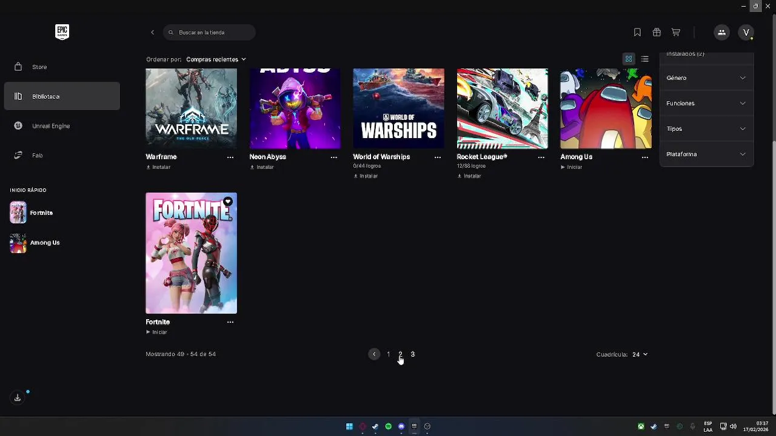Click the Instalados (2) filter label
The height and width of the screenshot is (436, 776).
tap(685, 54)
